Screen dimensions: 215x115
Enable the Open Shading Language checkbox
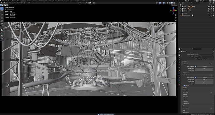(195, 59)
